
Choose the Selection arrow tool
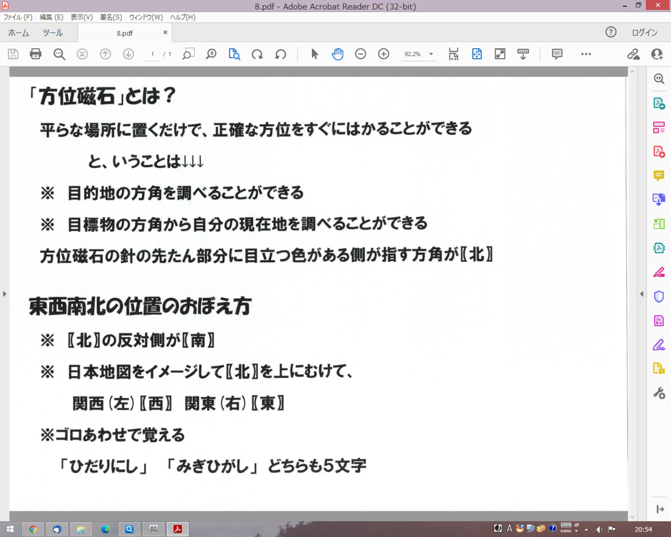(314, 54)
